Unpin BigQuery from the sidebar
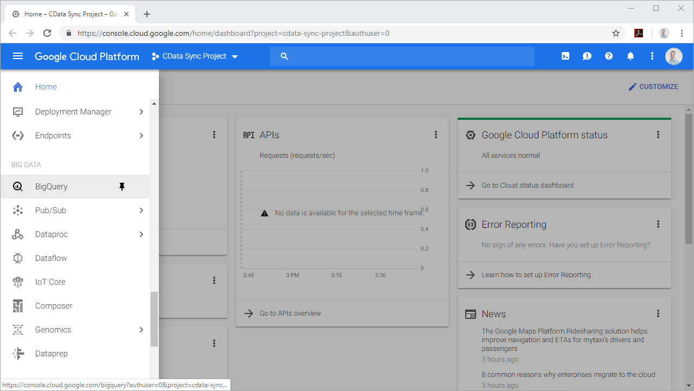Image resolution: width=694 pixels, height=391 pixels. pos(122,186)
